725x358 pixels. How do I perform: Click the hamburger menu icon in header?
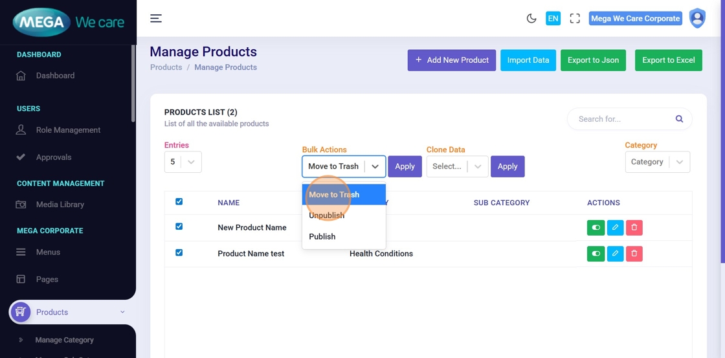pyautogui.click(x=156, y=18)
